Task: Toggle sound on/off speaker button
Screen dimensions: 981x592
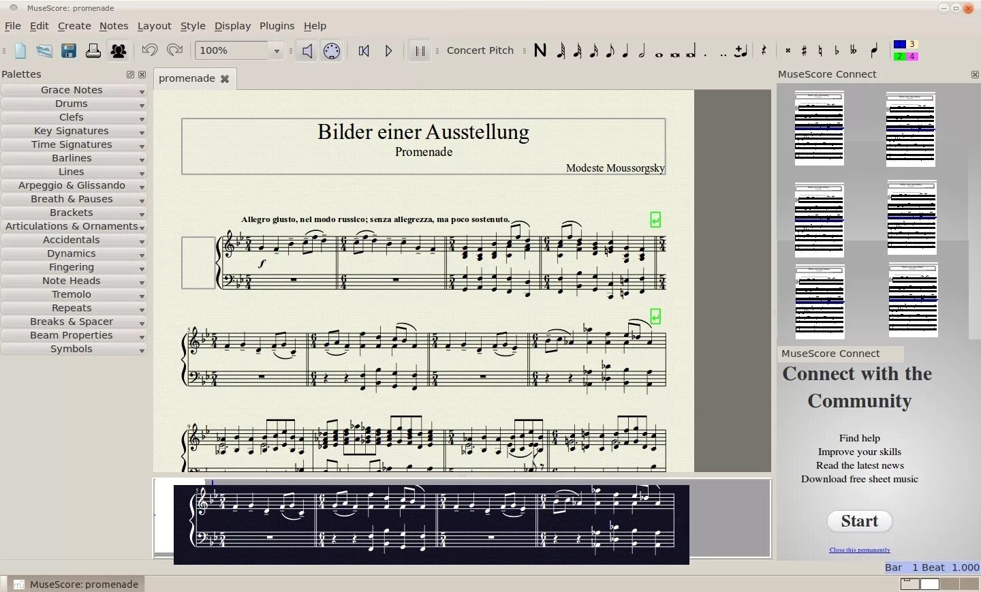Action: [x=307, y=50]
